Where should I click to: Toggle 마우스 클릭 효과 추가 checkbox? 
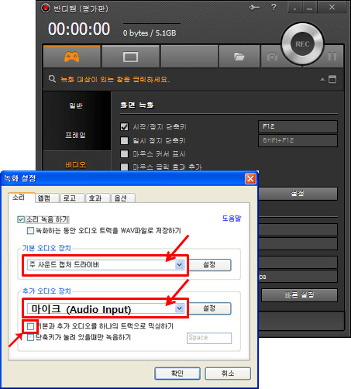pos(124,167)
